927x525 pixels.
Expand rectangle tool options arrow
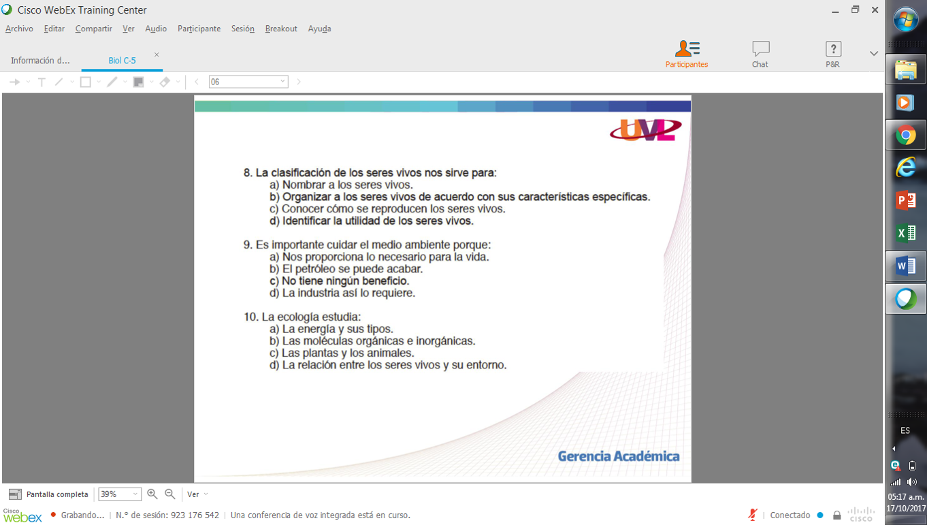pyautogui.click(x=99, y=82)
